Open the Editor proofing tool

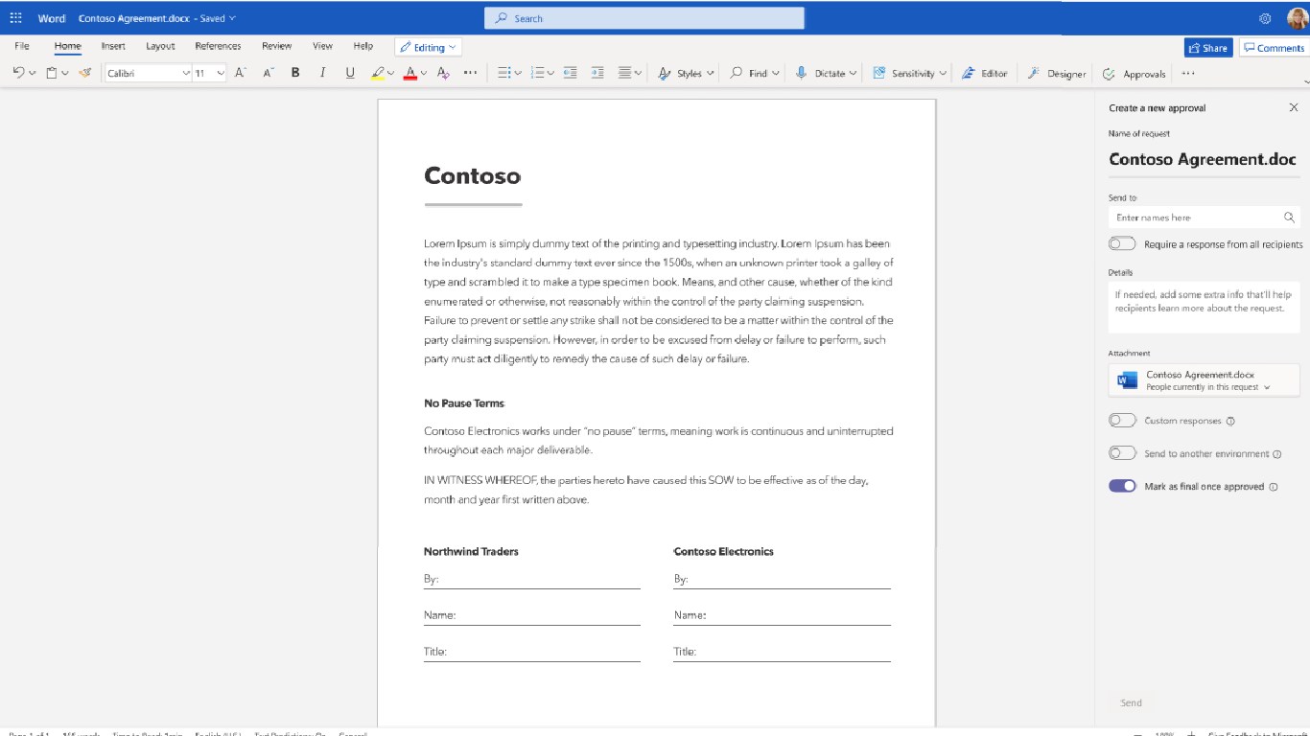[985, 73]
